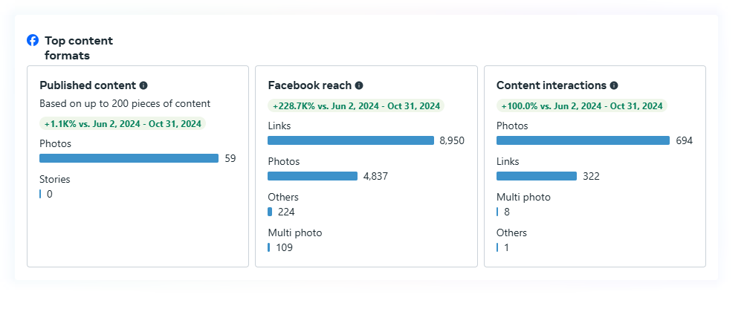Click the +1.1K% comparison badge
The width and height of the screenshot is (747, 309).
pos(123,124)
